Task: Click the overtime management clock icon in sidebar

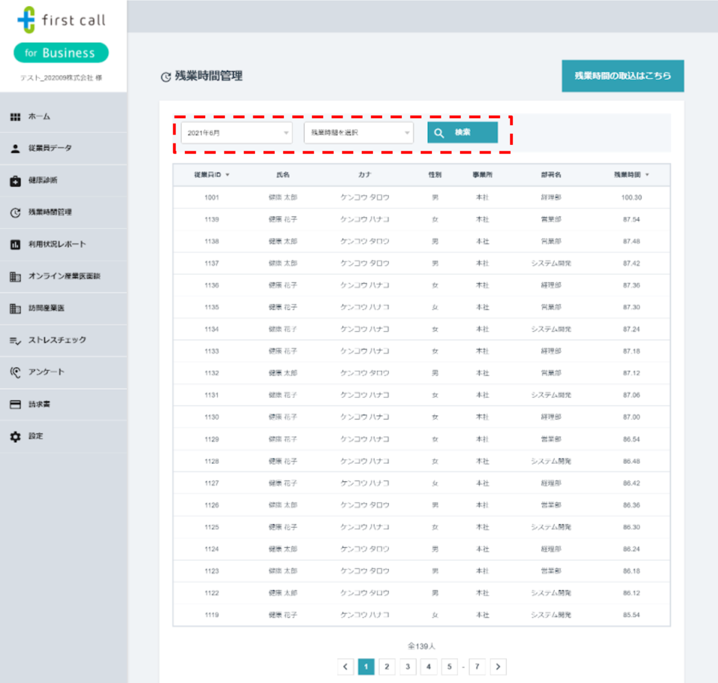Action: (x=15, y=213)
